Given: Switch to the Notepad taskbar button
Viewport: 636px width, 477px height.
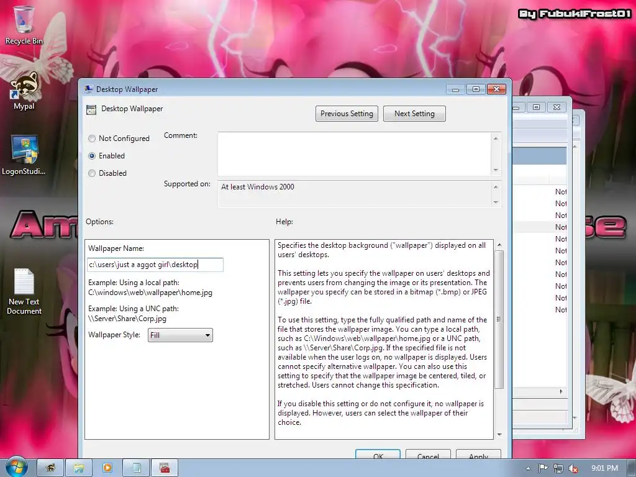Looking at the screenshot, I should [136, 468].
